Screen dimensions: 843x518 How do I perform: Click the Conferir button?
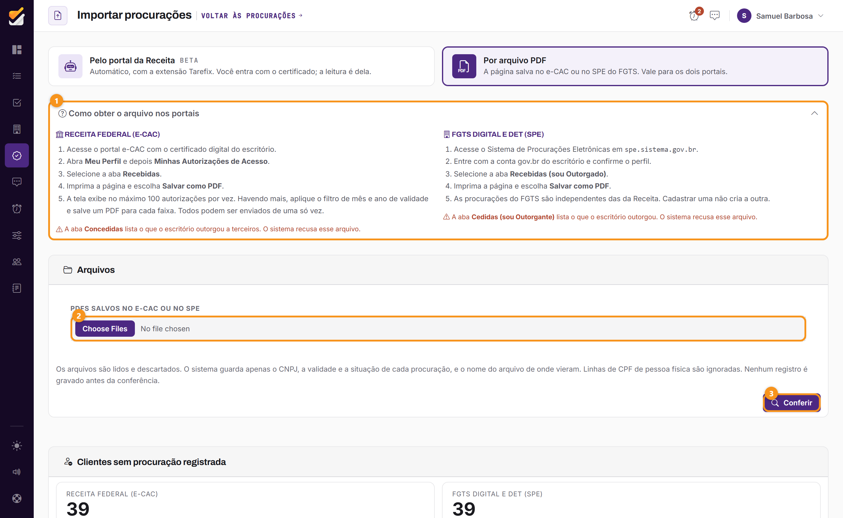click(792, 403)
